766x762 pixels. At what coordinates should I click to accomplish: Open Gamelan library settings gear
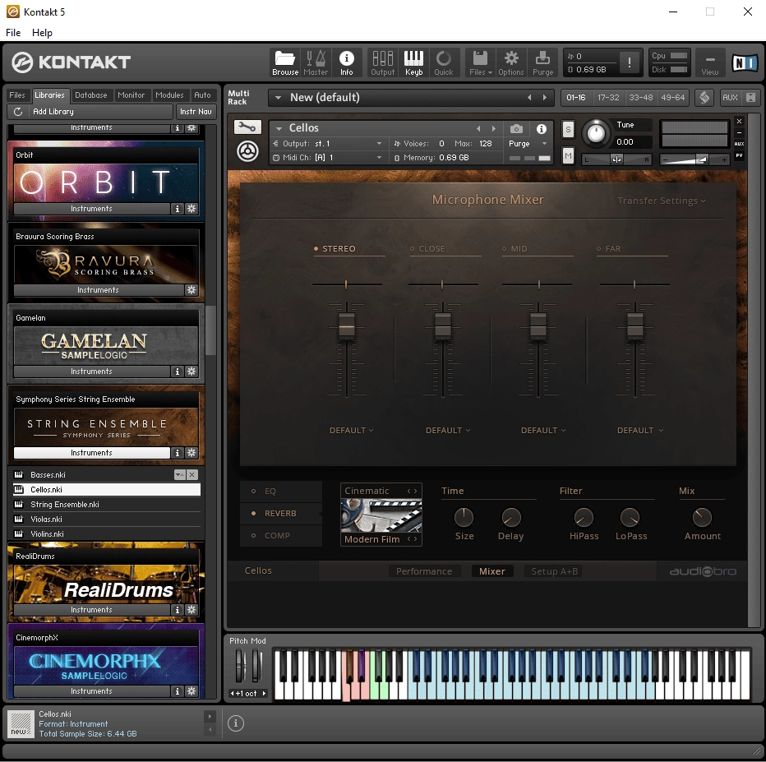pos(191,372)
